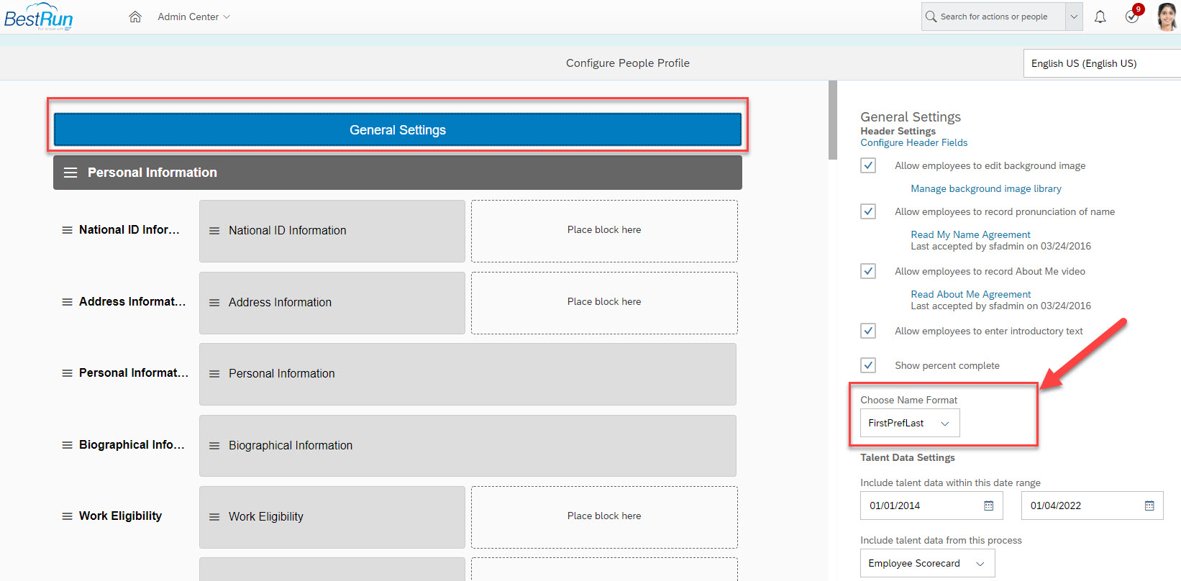The height and width of the screenshot is (581, 1181).
Task: Click Place block here beside National ID Information
Action: [x=604, y=231]
